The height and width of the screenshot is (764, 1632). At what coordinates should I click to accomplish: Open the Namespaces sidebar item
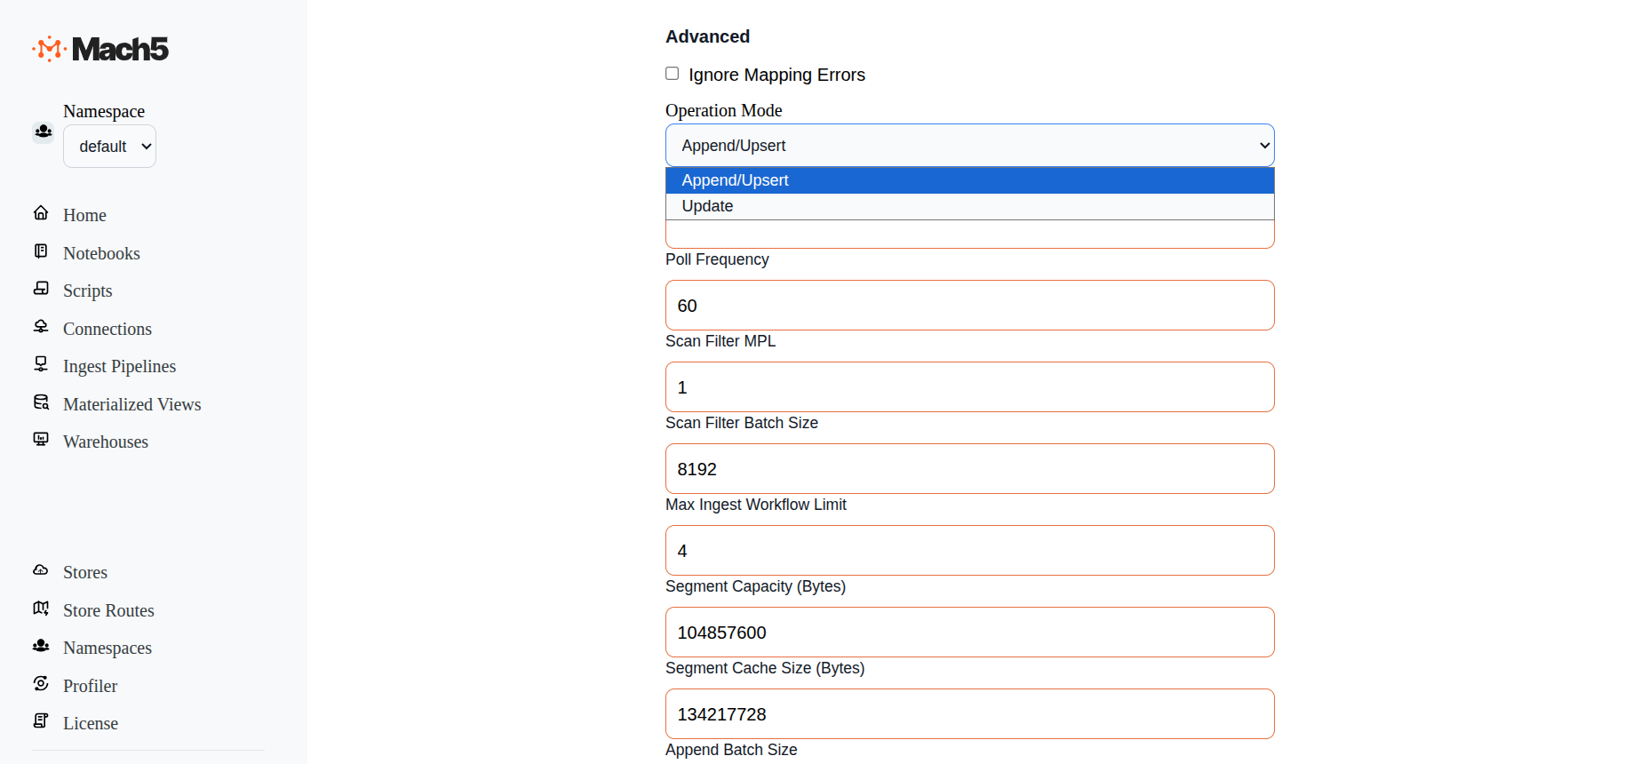point(107,648)
